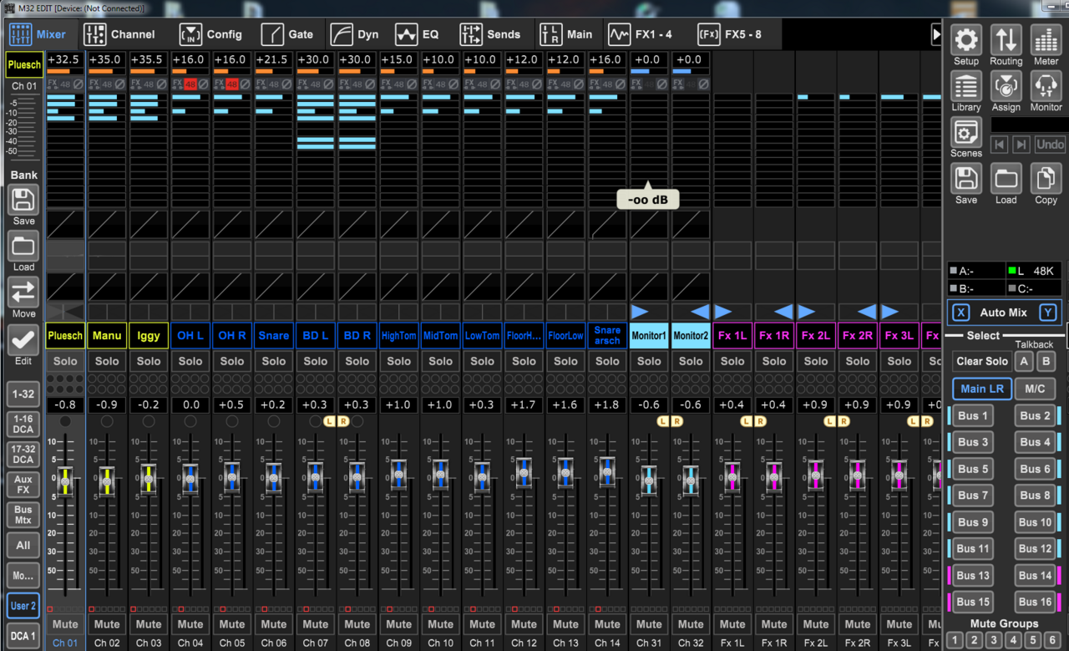The image size is (1069, 651).
Task: Click the stereo link arrow above Monitor2
Action: click(700, 312)
